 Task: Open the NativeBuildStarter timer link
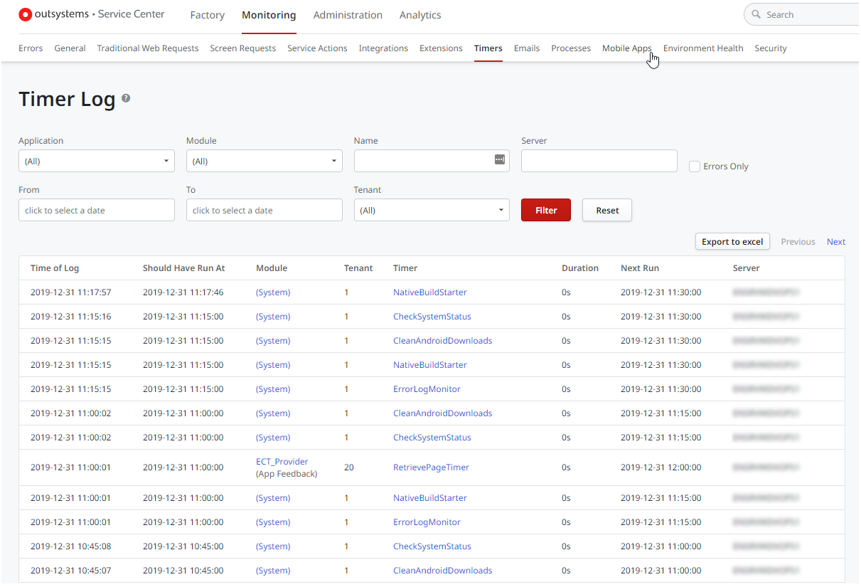429,292
